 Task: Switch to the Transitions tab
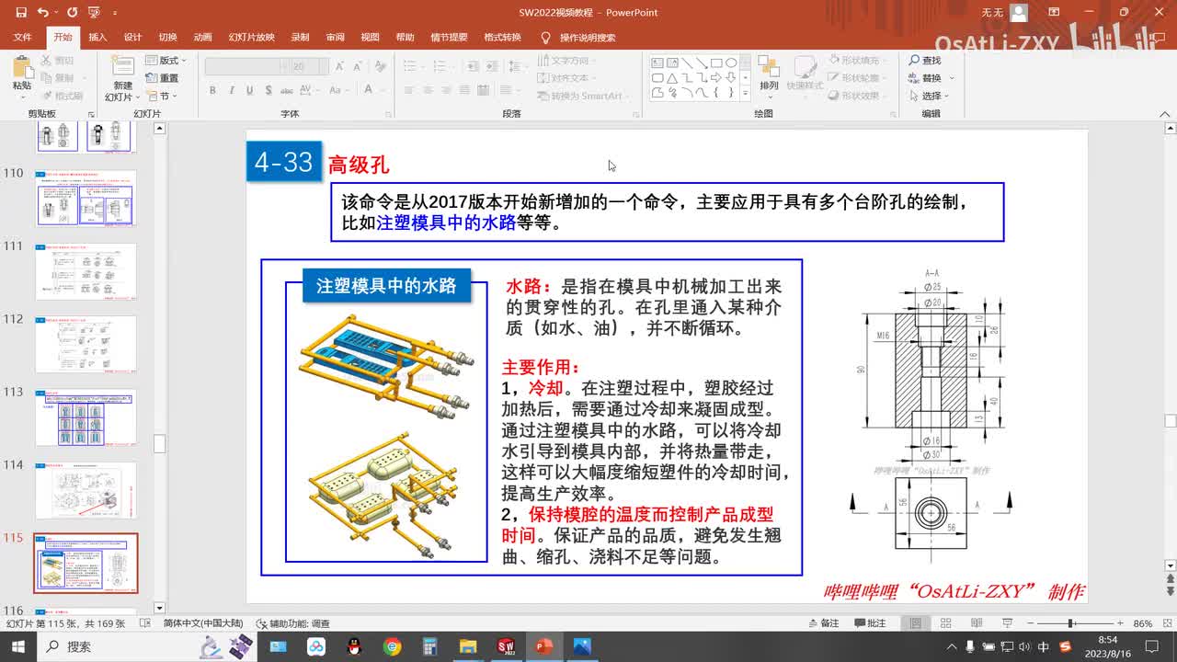tap(168, 38)
